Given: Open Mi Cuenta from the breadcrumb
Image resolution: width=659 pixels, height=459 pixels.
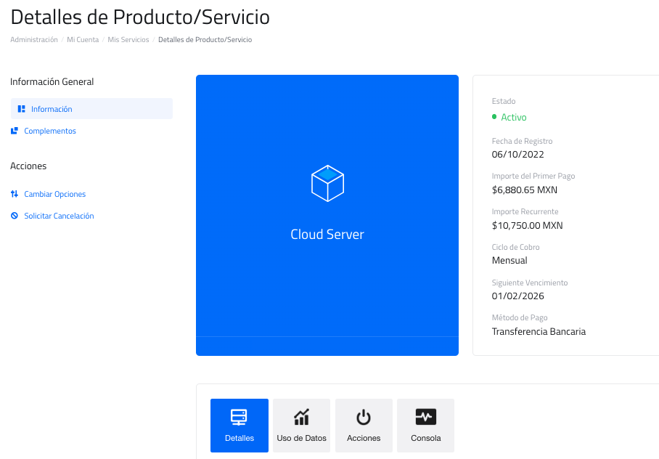Looking at the screenshot, I should click(83, 40).
